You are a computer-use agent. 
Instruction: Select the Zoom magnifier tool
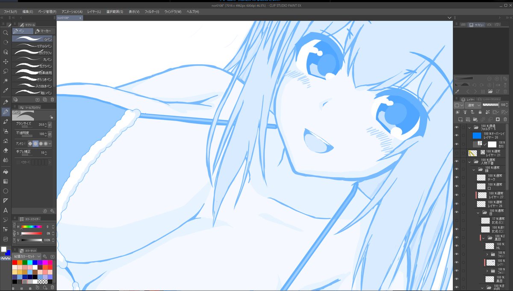6,33
